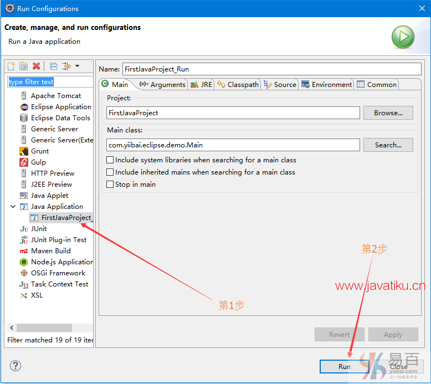Image resolution: width=431 pixels, height=384 pixels.
Task: Open the Classpath tab
Action: (238, 85)
